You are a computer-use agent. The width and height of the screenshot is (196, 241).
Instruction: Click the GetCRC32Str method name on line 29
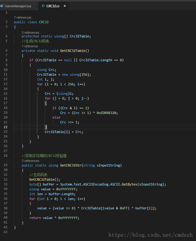[x=71, y=165]
